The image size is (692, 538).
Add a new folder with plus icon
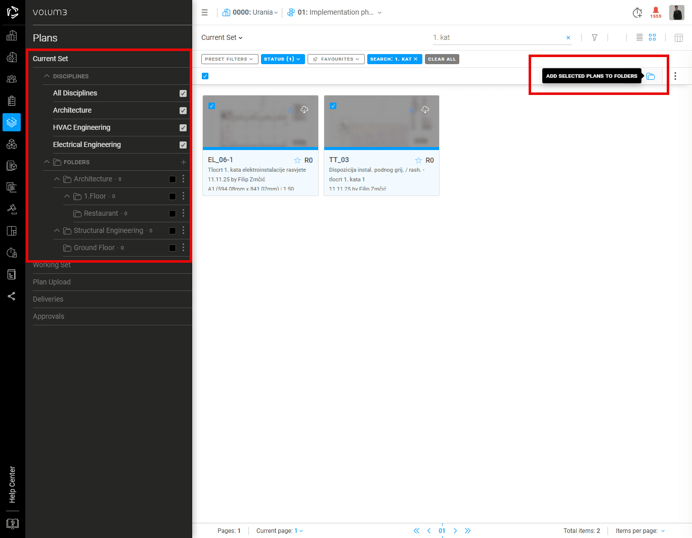[184, 162]
